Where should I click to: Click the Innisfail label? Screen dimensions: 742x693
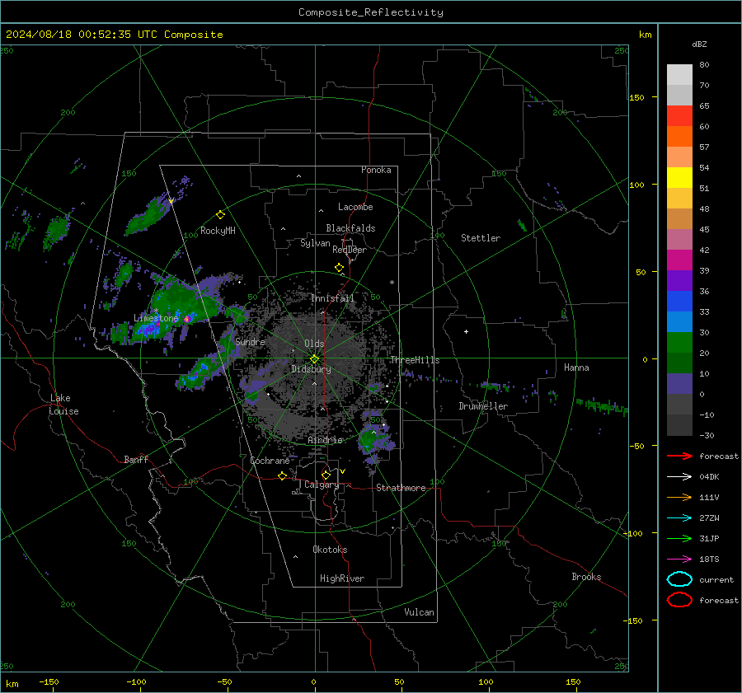click(333, 298)
